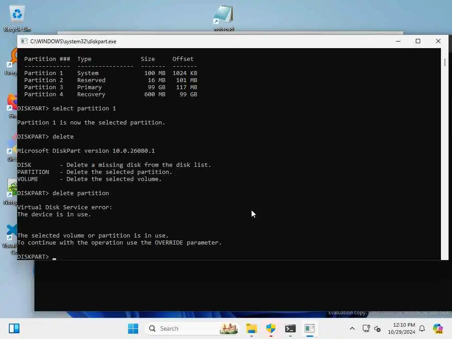The height and width of the screenshot is (339, 452).
Task: Click the diskpart window title bar icon
Action: coord(24,41)
